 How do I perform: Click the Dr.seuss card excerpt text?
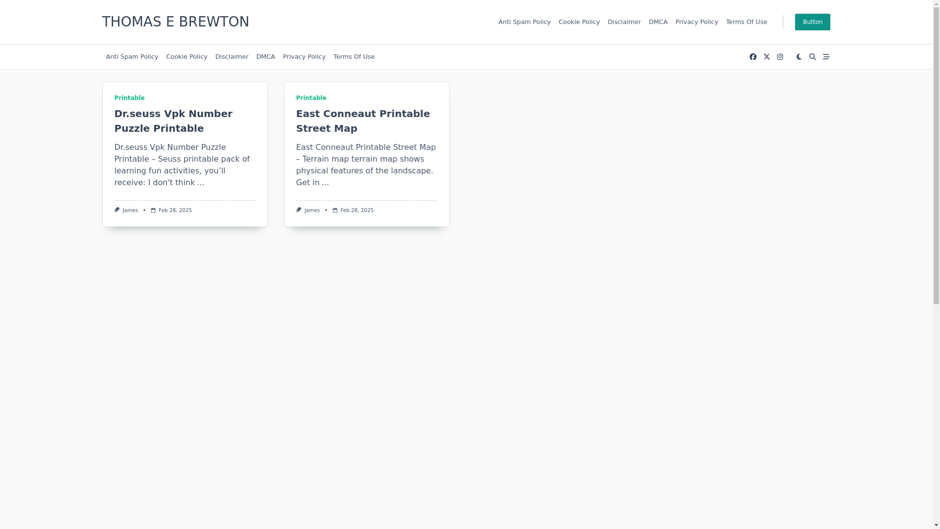click(x=182, y=165)
